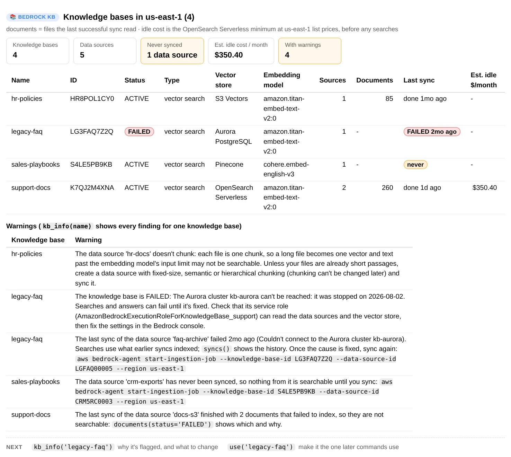Click the Embedding model column header

tap(282, 80)
